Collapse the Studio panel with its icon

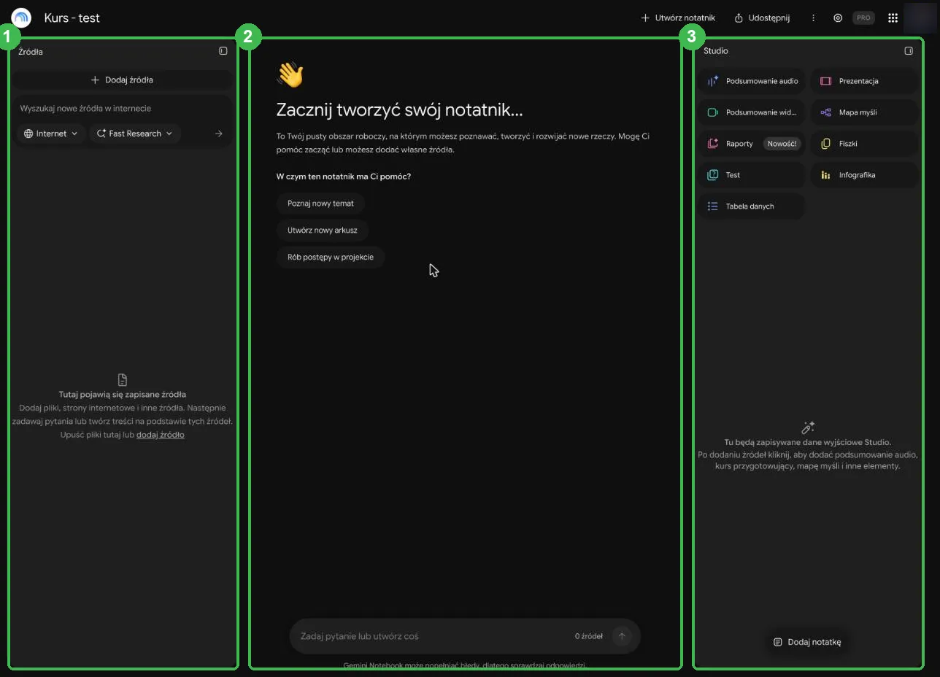(x=909, y=51)
